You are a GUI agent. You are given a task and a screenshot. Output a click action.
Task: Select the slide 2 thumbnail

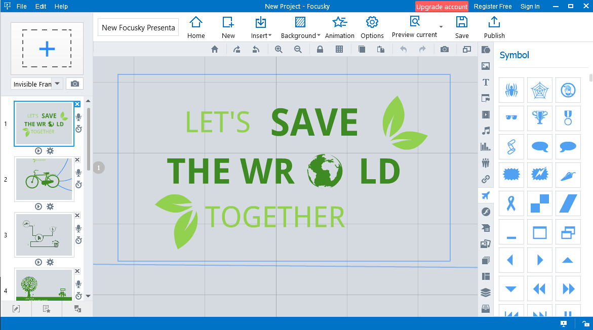click(x=44, y=179)
